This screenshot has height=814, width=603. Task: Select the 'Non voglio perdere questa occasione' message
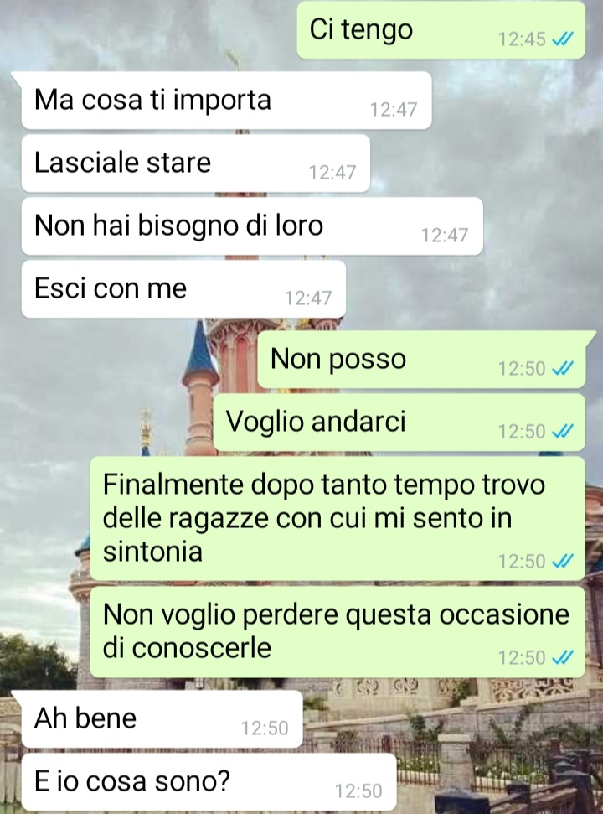coord(338,632)
